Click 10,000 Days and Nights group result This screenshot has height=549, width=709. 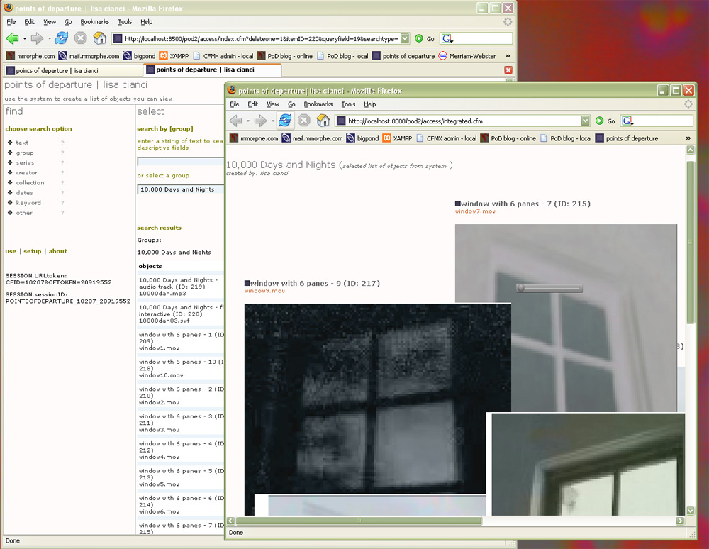tap(174, 253)
